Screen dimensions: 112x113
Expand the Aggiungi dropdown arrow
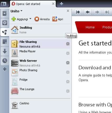[x=30, y=19]
